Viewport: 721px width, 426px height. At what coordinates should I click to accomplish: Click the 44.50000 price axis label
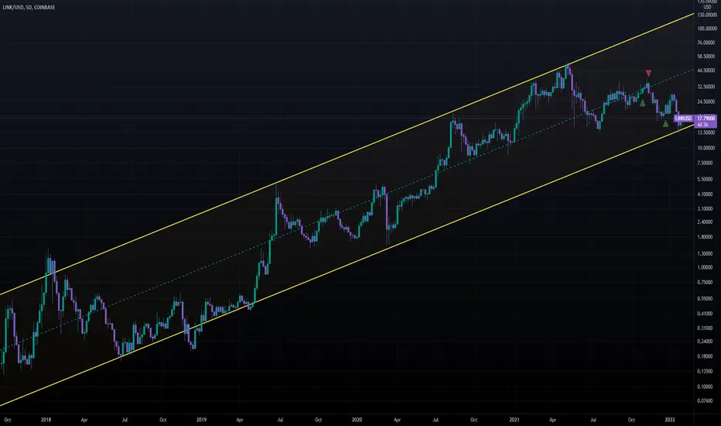tap(706, 70)
